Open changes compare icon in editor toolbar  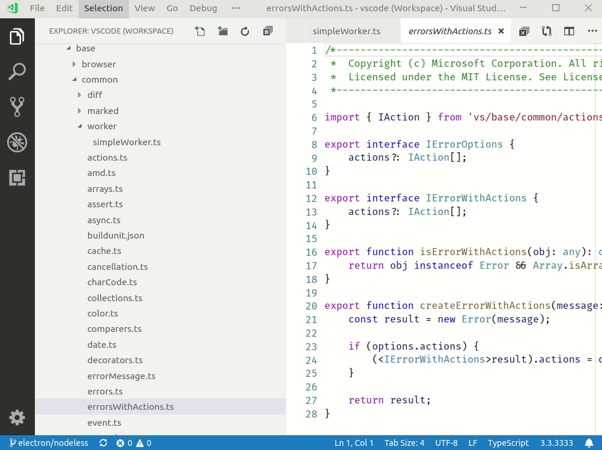pyautogui.click(x=547, y=31)
